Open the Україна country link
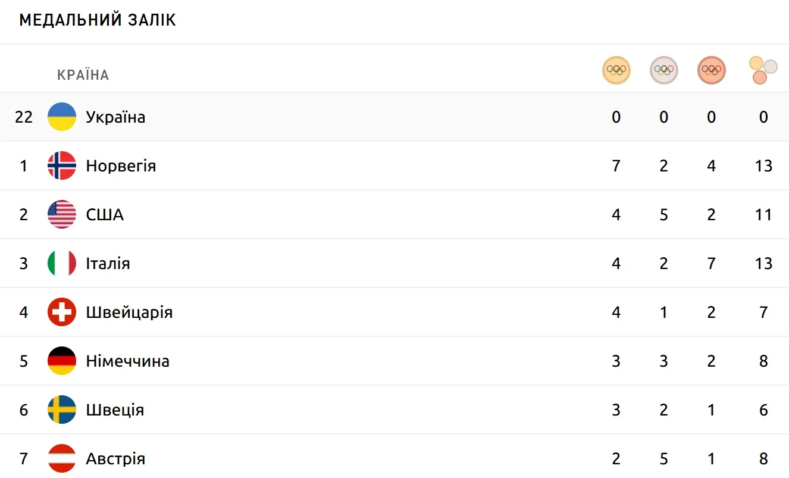The width and height of the screenshot is (789, 478). point(115,117)
